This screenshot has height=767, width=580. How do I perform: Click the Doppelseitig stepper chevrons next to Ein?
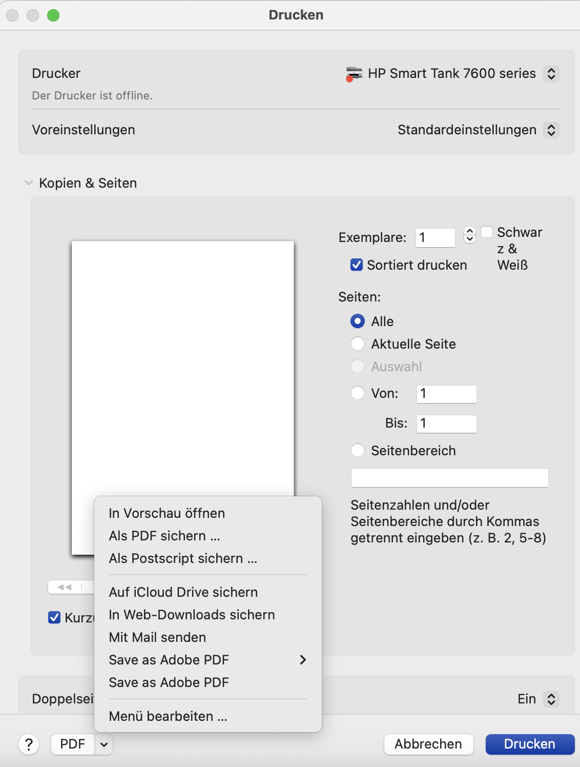551,698
